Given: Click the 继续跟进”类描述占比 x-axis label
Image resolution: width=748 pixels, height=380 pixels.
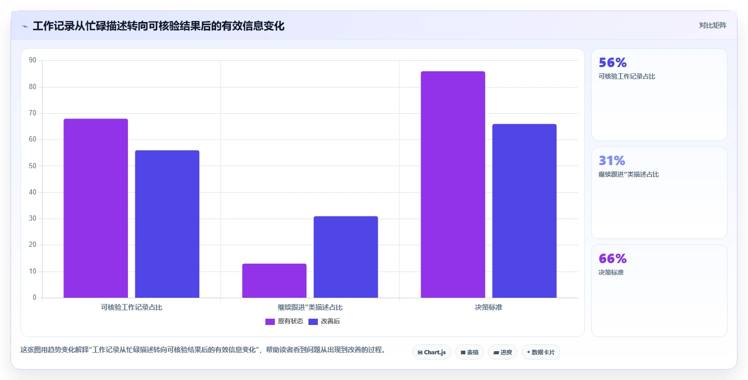Looking at the screenshot, I should (310, 307).
